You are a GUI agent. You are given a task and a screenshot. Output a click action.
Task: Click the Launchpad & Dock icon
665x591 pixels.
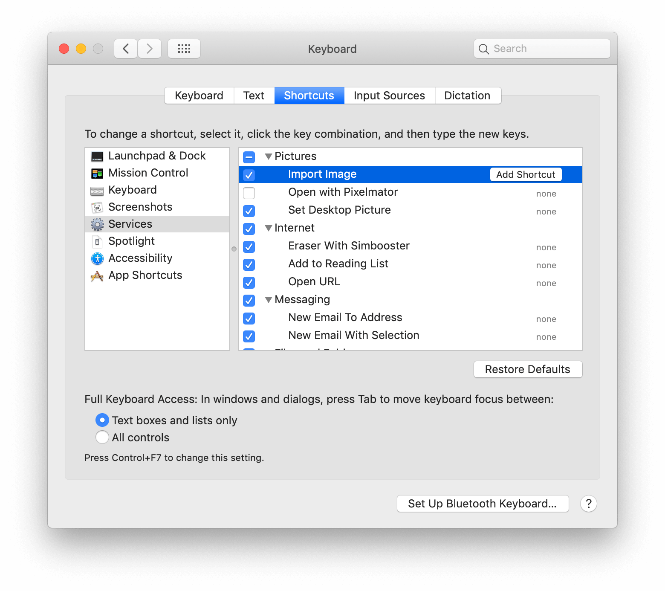(x=97, y=156)
